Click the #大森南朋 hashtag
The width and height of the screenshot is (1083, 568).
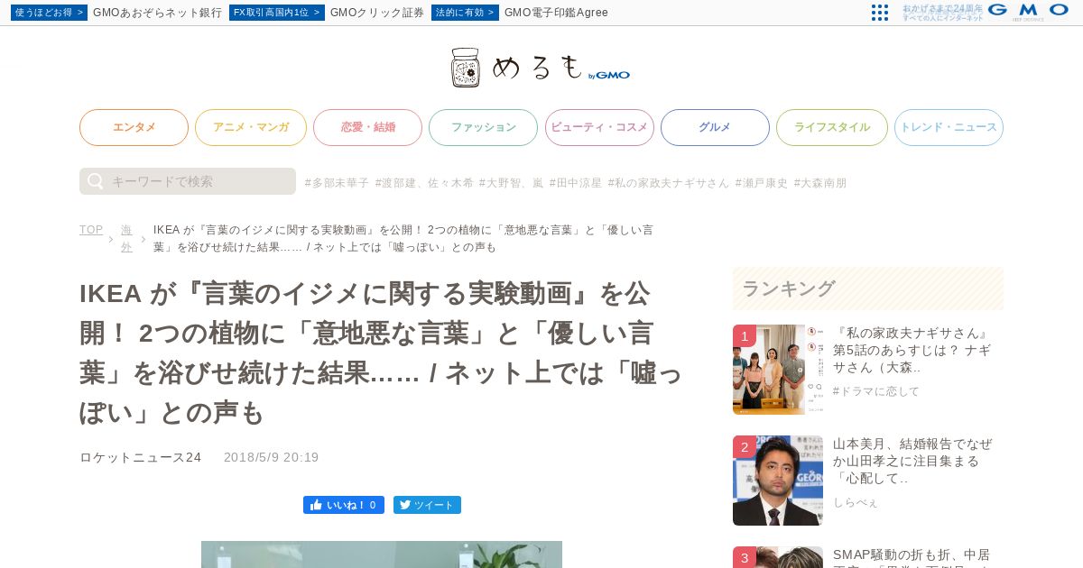820,183
